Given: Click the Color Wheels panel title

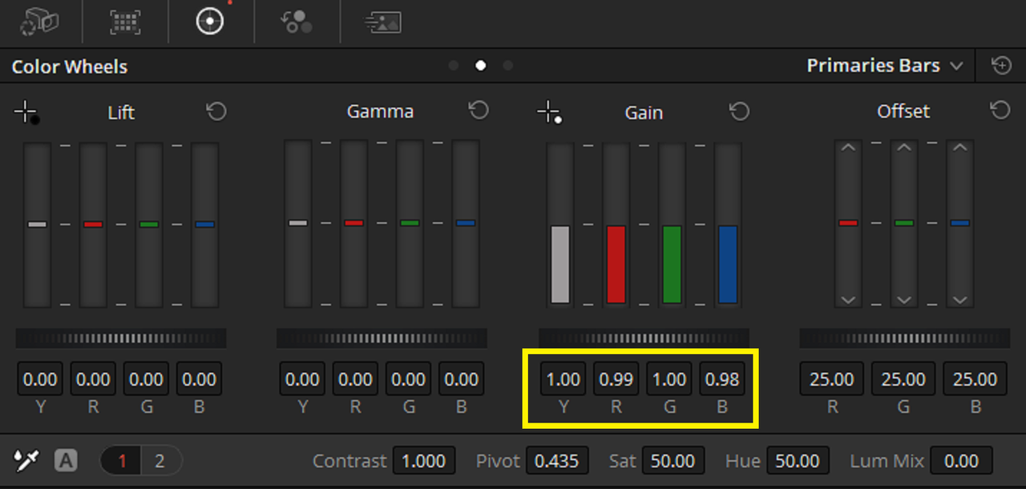Looking at the screenshot, I should pyautogui.click(x=70, y=67).
